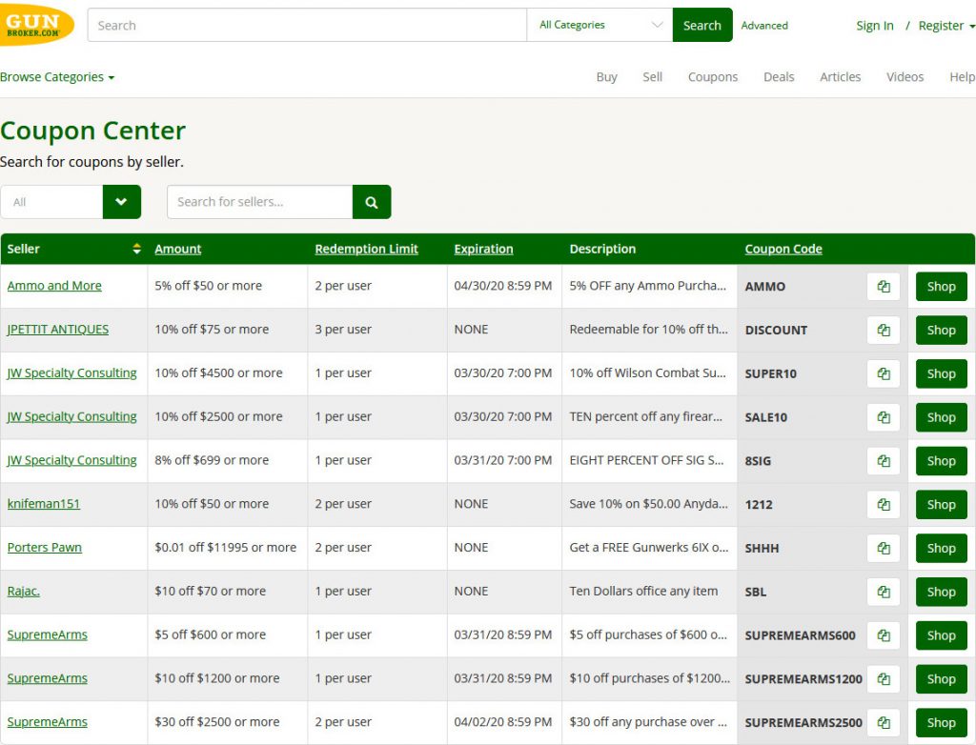Viewport: 976px width, 745px height.
Task: Open the Deals menu item
Action: 779,77
